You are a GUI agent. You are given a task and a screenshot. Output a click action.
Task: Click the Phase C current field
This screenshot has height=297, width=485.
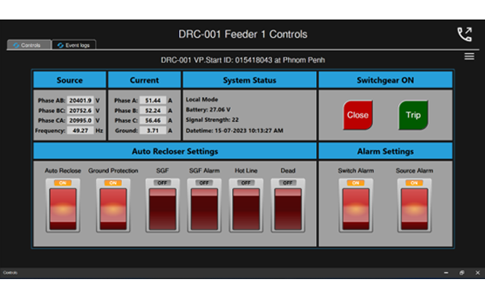(x=153, y=120)
